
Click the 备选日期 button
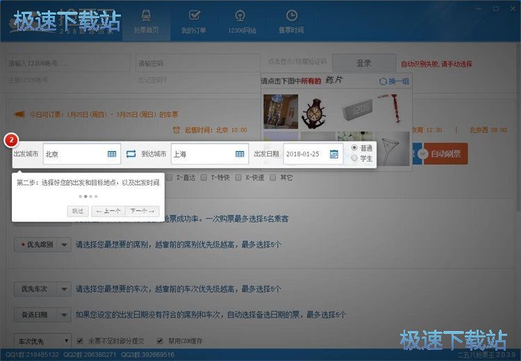coord(36,315)
